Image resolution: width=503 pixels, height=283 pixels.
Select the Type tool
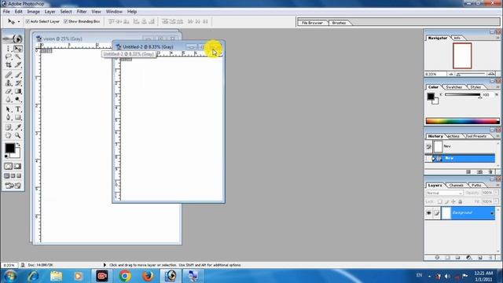[18, 109]
